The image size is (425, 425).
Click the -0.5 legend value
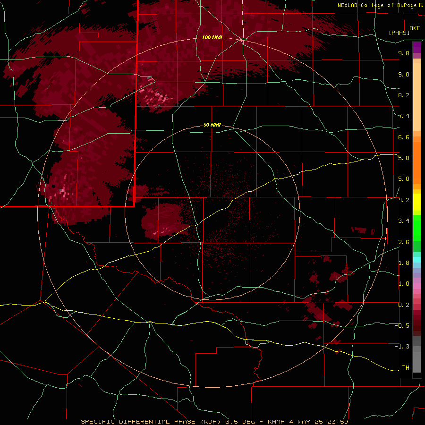[x=402, y=326]
